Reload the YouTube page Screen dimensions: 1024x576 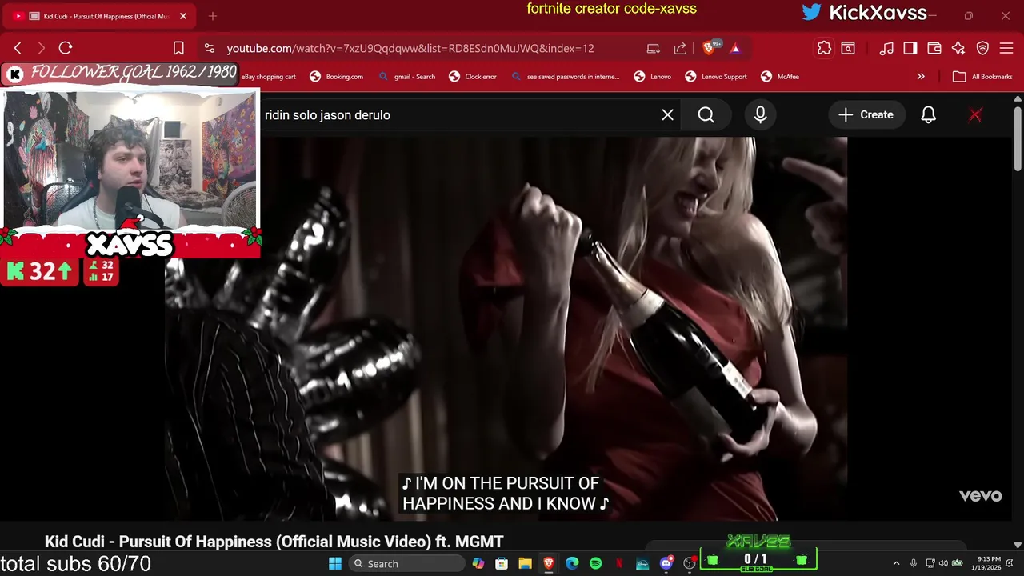(x=66, y=48)
